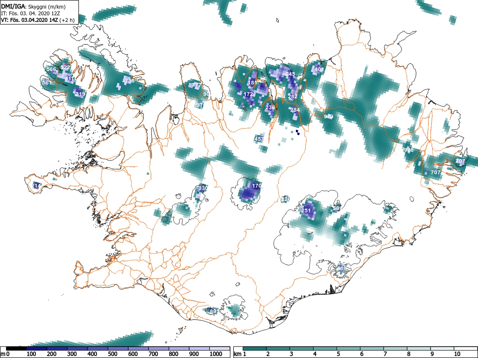Click the teal swatch between 4 and 5 km
Screen dimensions: 478x358
click(x=325, y=348)
